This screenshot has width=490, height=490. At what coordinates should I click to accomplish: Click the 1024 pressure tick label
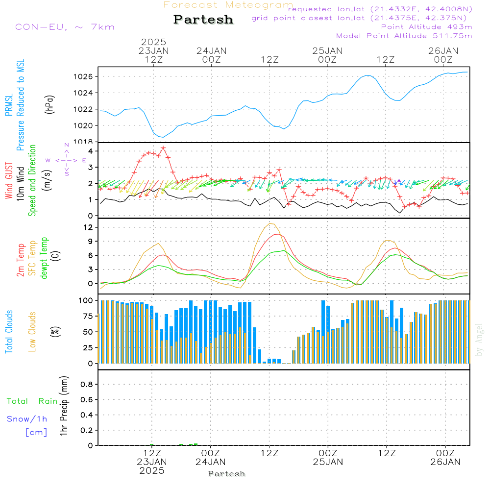(x=83, y=93)
